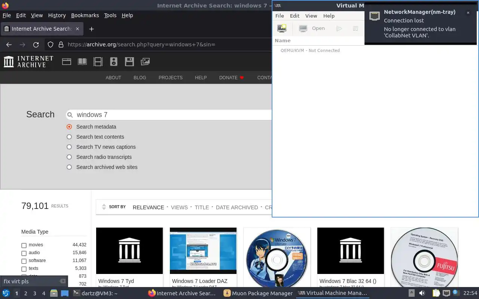Click the Firefox forward arrow
This screenshot has height=299, width=479.
22,44
